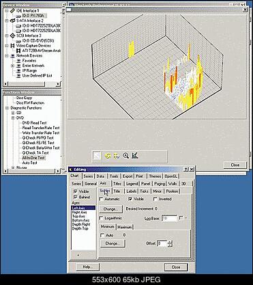Screen dimensions: 253x285
Task: Switch to the Data tab in Editing
Action: click(x=100, y=176)
